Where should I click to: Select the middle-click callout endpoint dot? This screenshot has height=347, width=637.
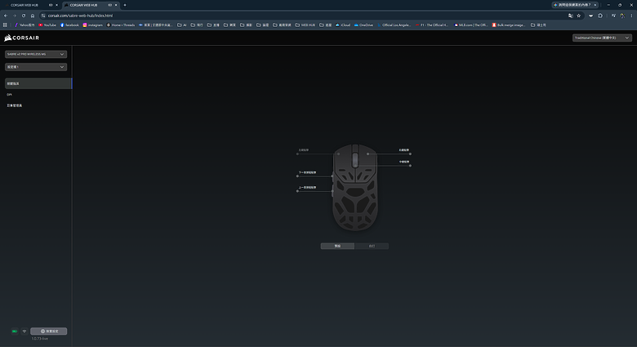coord(410,166)
